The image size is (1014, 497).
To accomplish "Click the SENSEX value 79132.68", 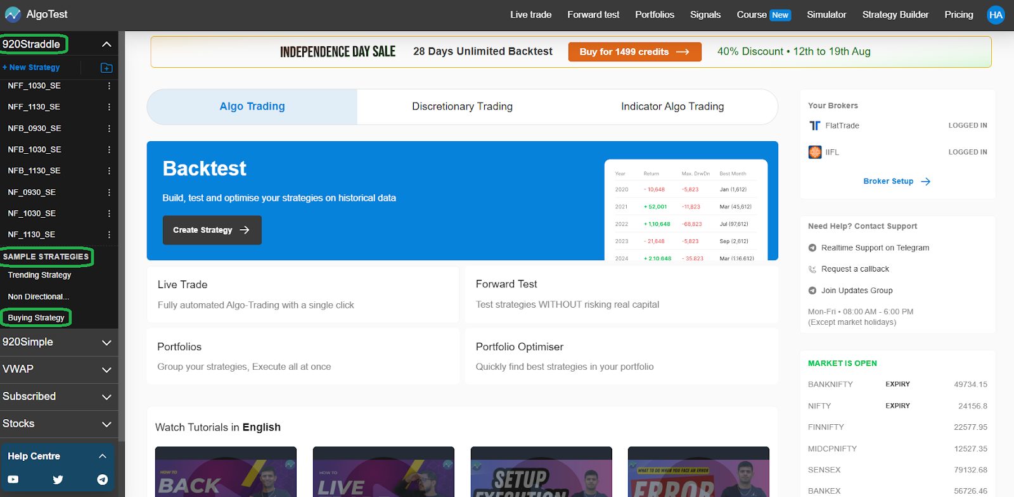I will [x=970, y=470].
